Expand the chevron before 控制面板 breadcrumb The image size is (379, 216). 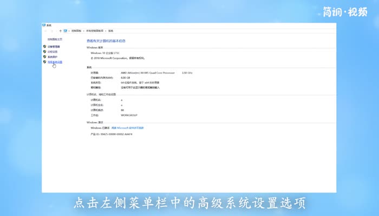pyautogui.click(x=70, y=31)
